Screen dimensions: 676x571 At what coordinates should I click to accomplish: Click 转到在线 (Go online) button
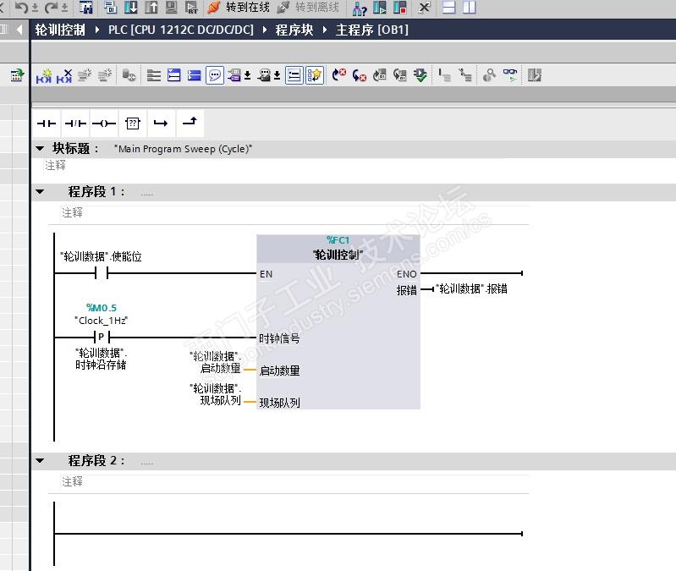(239, 8)
